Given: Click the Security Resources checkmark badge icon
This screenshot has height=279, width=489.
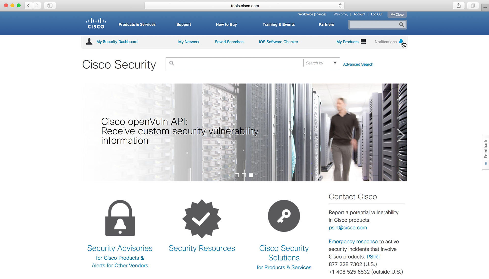Looking at the screenshot, I should click(x=202, y=219).
